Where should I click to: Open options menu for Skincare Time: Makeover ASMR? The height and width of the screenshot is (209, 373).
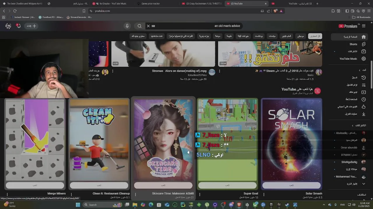pyautogui.click(x=136, y=194)
